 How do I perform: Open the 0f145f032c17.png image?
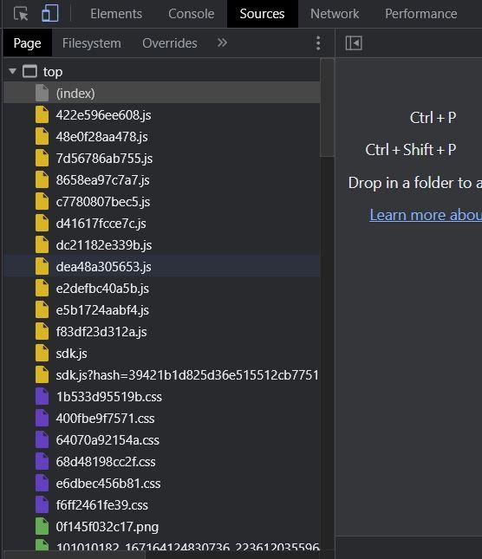(x=161, y=527)
